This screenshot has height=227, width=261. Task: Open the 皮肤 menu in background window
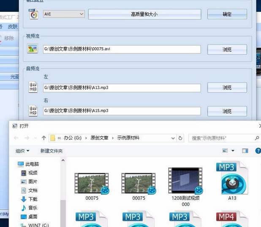(x=13, y=27)
